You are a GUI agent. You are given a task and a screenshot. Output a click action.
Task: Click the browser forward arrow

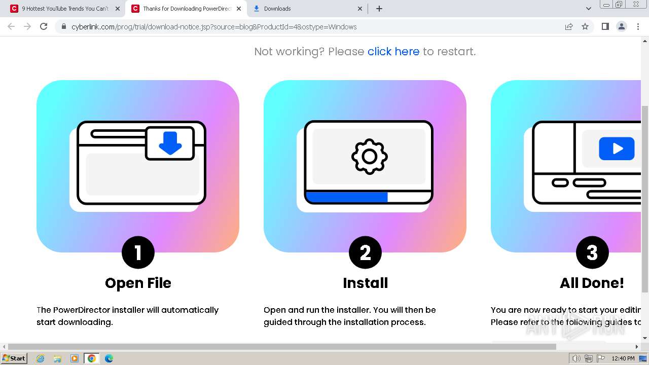point(27,26)
